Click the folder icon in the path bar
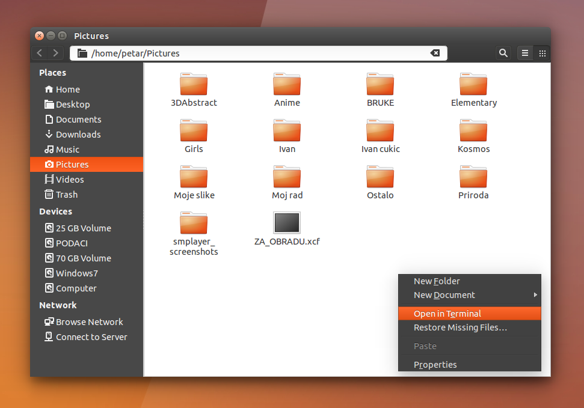The image size is (584, 408). click(82, 53)
